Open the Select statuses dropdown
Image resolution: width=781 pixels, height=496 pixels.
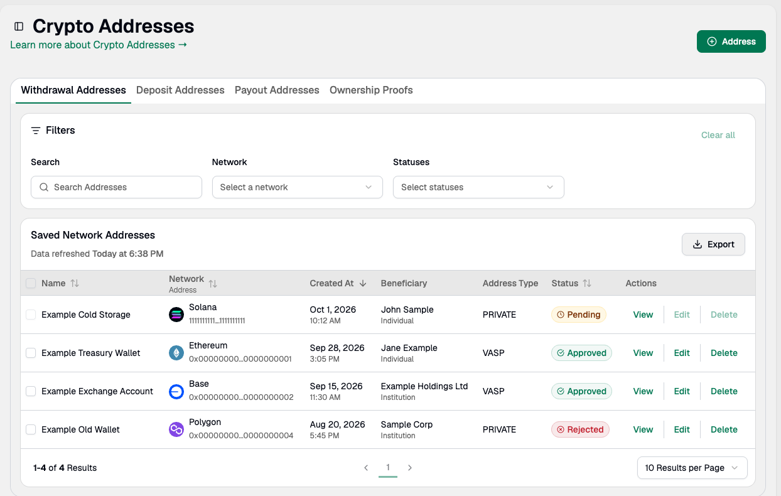[478, 187]
